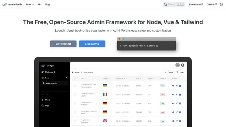Click the Home breadcrumb house icon
This screenshot has width=226, height=127.
[x=73, y=72]
